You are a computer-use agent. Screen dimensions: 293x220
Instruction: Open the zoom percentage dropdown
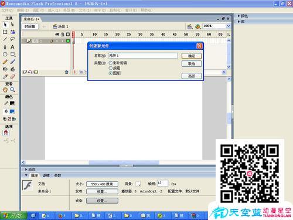click(x=228, y=26)
